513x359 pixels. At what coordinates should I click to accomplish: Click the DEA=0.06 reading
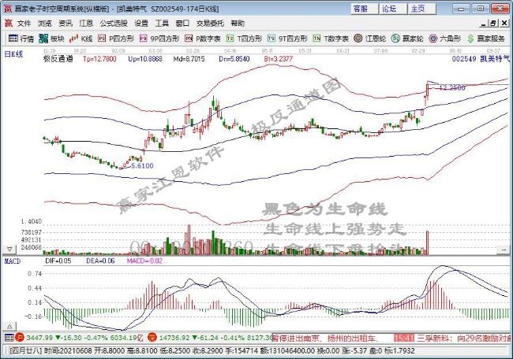coord(100,261)
